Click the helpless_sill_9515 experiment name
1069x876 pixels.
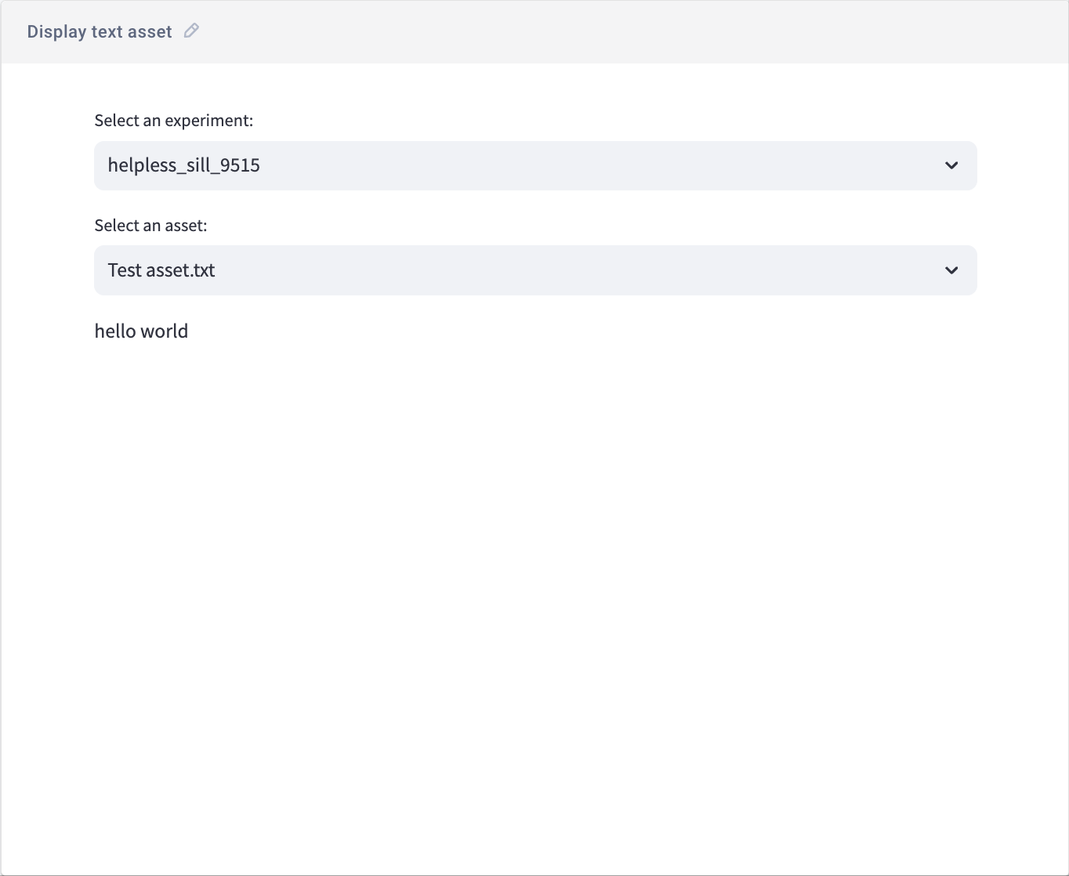pyautogui.click(x=183, y=165)
